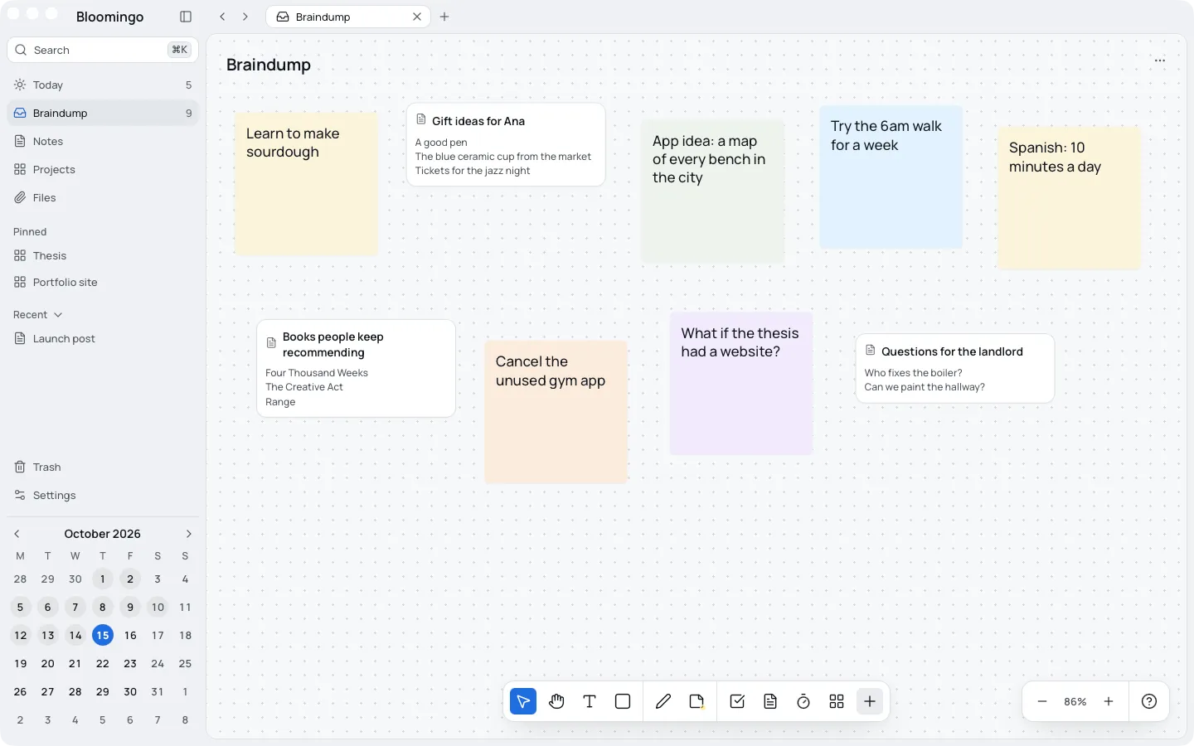1194x746 pixels.
Task: Zoom out with the minus button
Action: [x=1042, y=701]
